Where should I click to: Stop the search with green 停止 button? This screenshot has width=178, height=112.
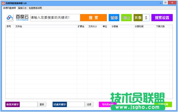126,18
